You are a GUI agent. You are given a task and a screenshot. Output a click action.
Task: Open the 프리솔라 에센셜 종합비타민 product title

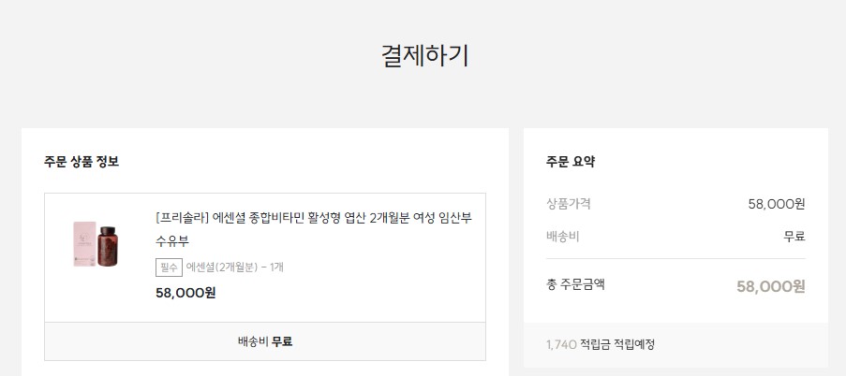(x=313, y=218)
